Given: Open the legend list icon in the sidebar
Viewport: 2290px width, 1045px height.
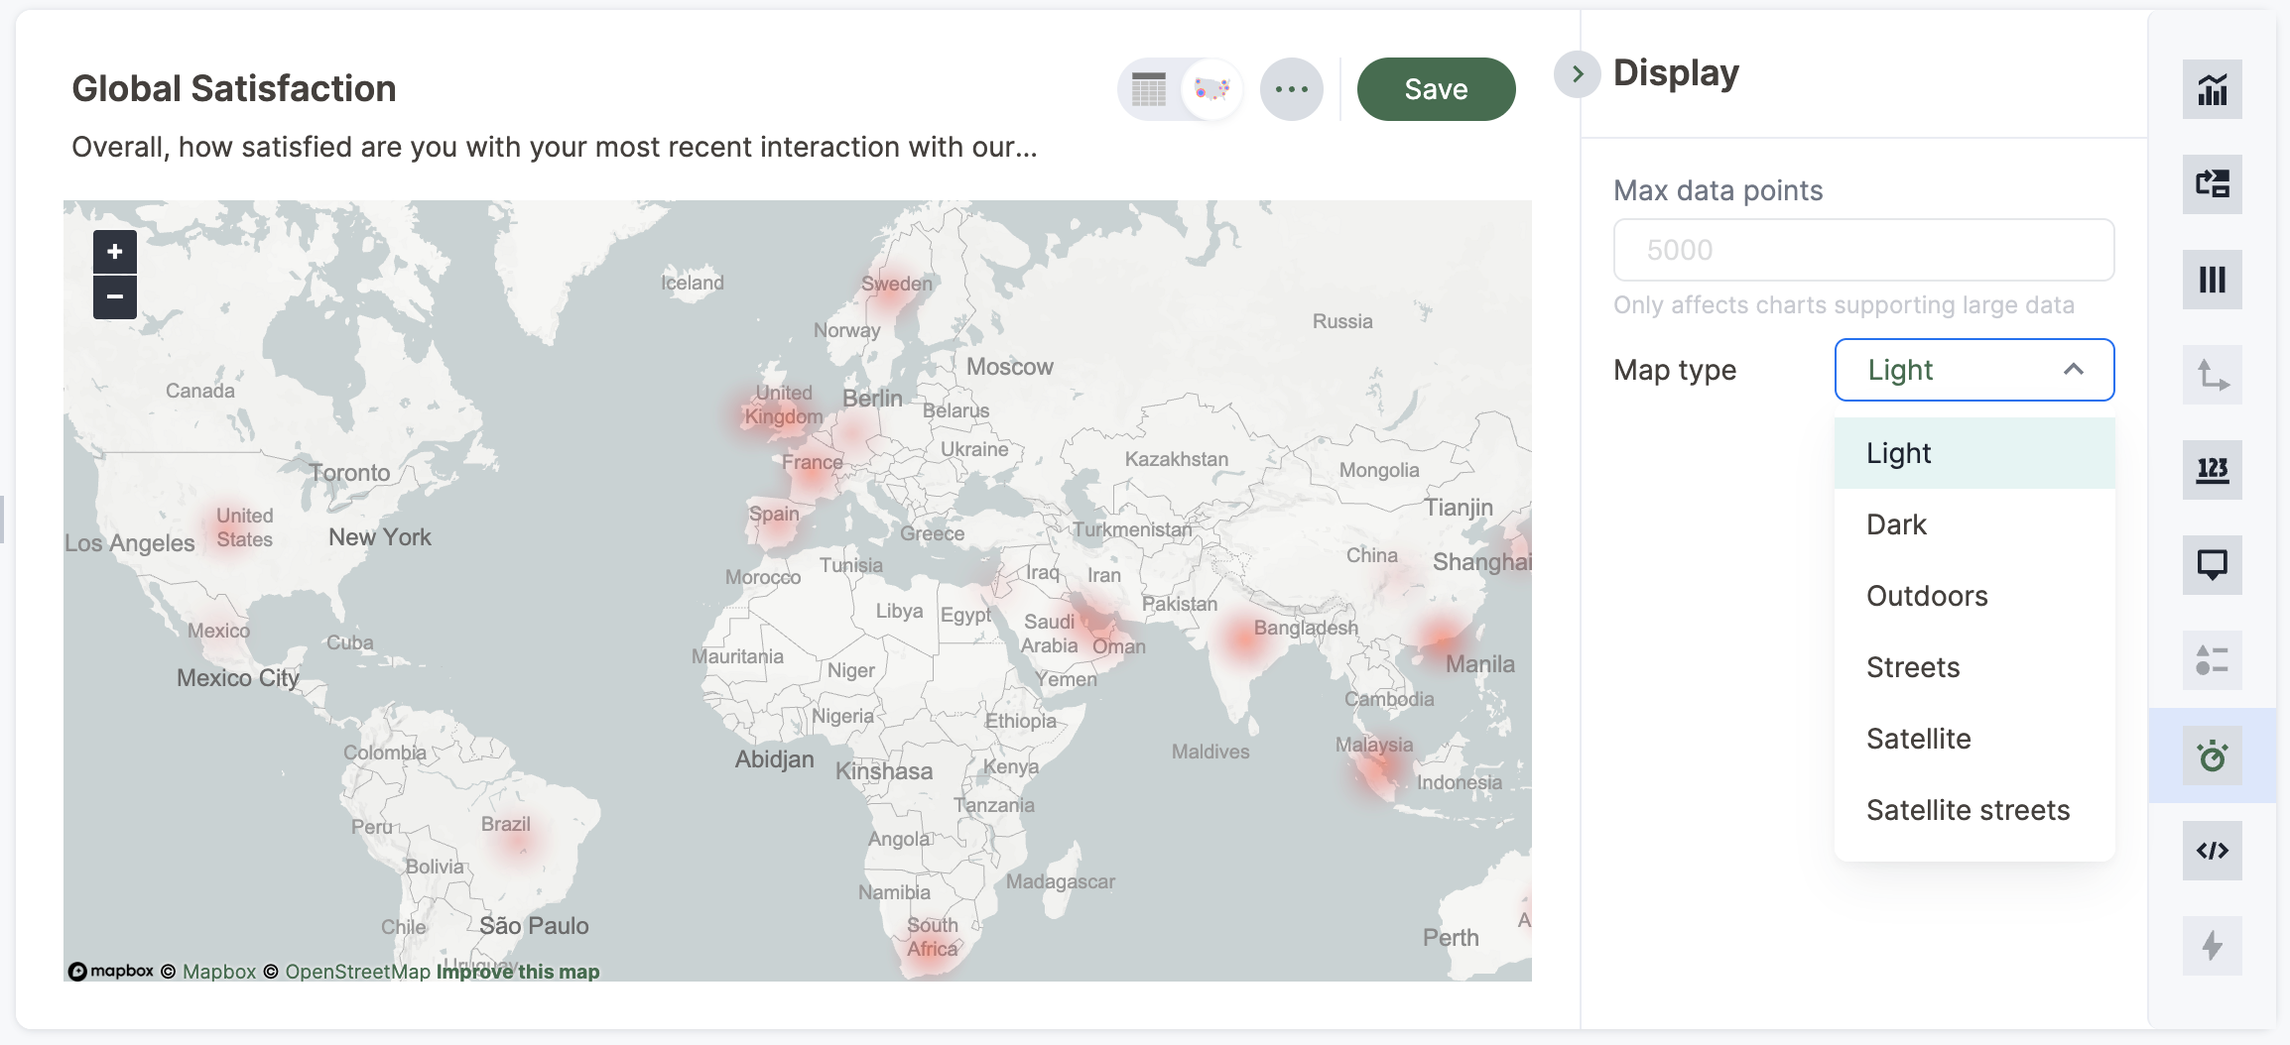Looking at the screenshot, I should tap(2212, 660).
